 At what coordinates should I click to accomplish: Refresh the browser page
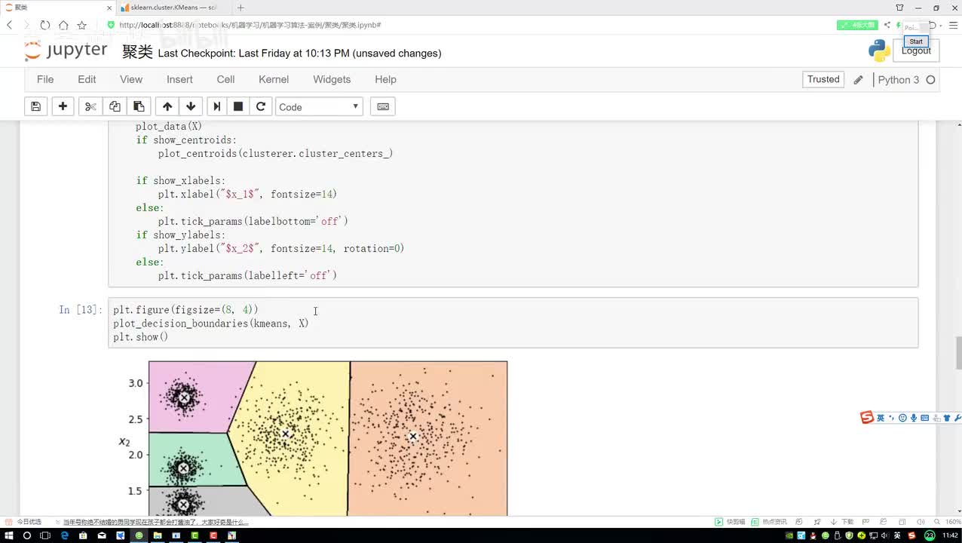click(x=45, y=25)
